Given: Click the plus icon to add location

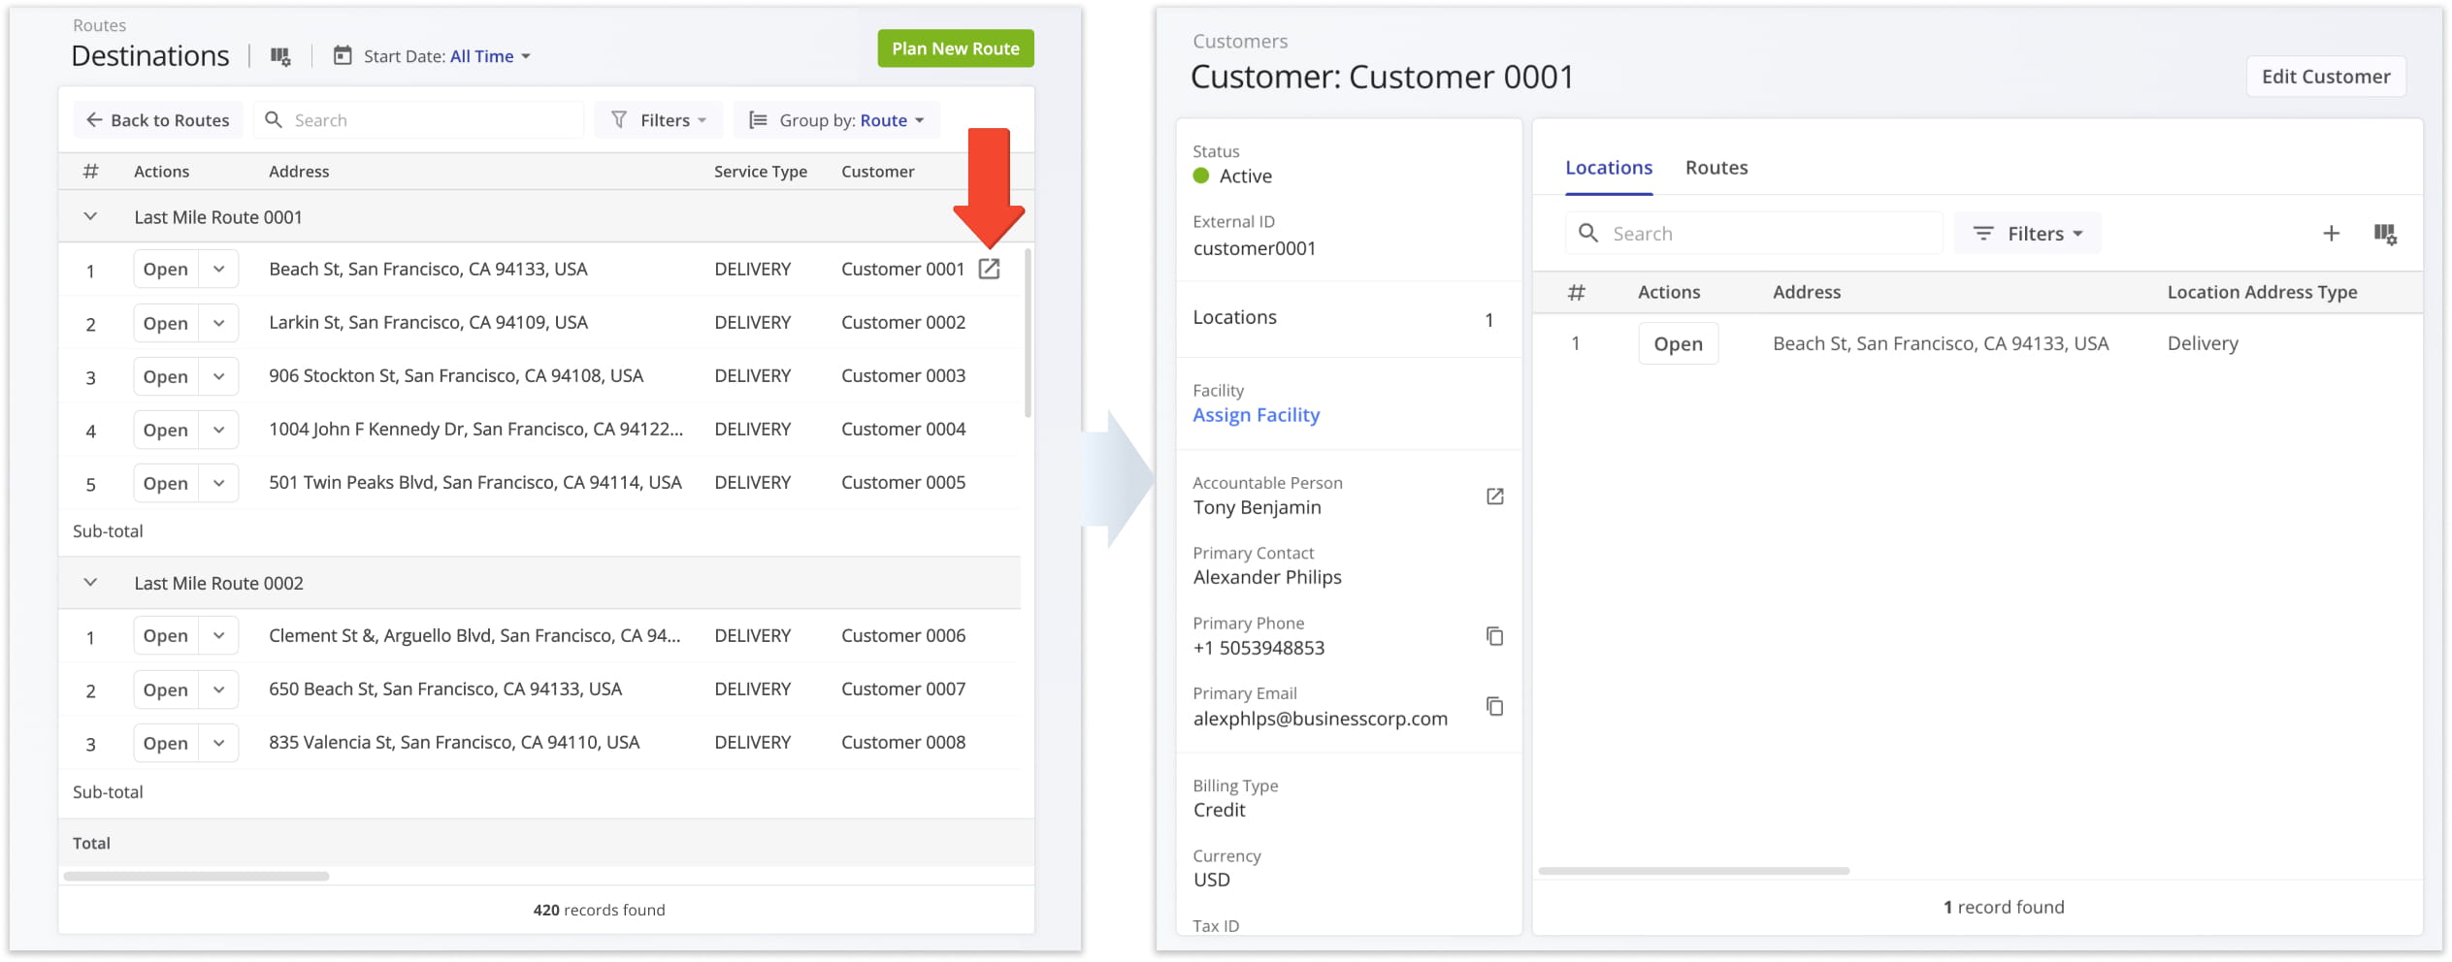Looking at the screenshot, I should coord(2331,234).
